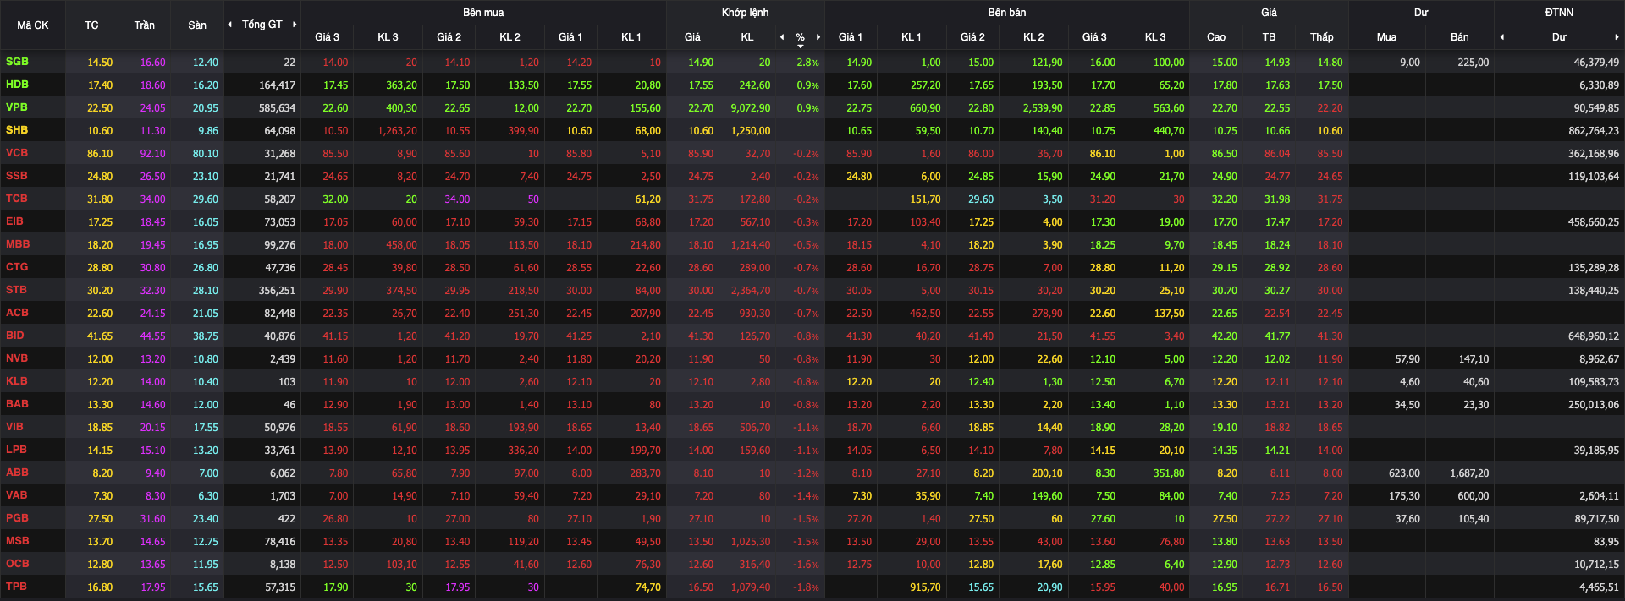The height and width of the screenshot is (601, 1625).
Task: Click the Mua sub-header under Dư
Action: click(x=1386, y=37)
